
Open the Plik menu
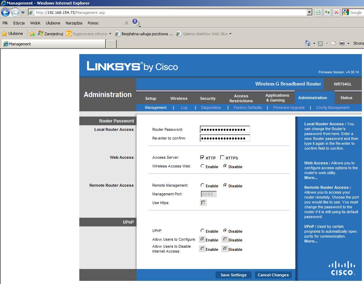5,23
